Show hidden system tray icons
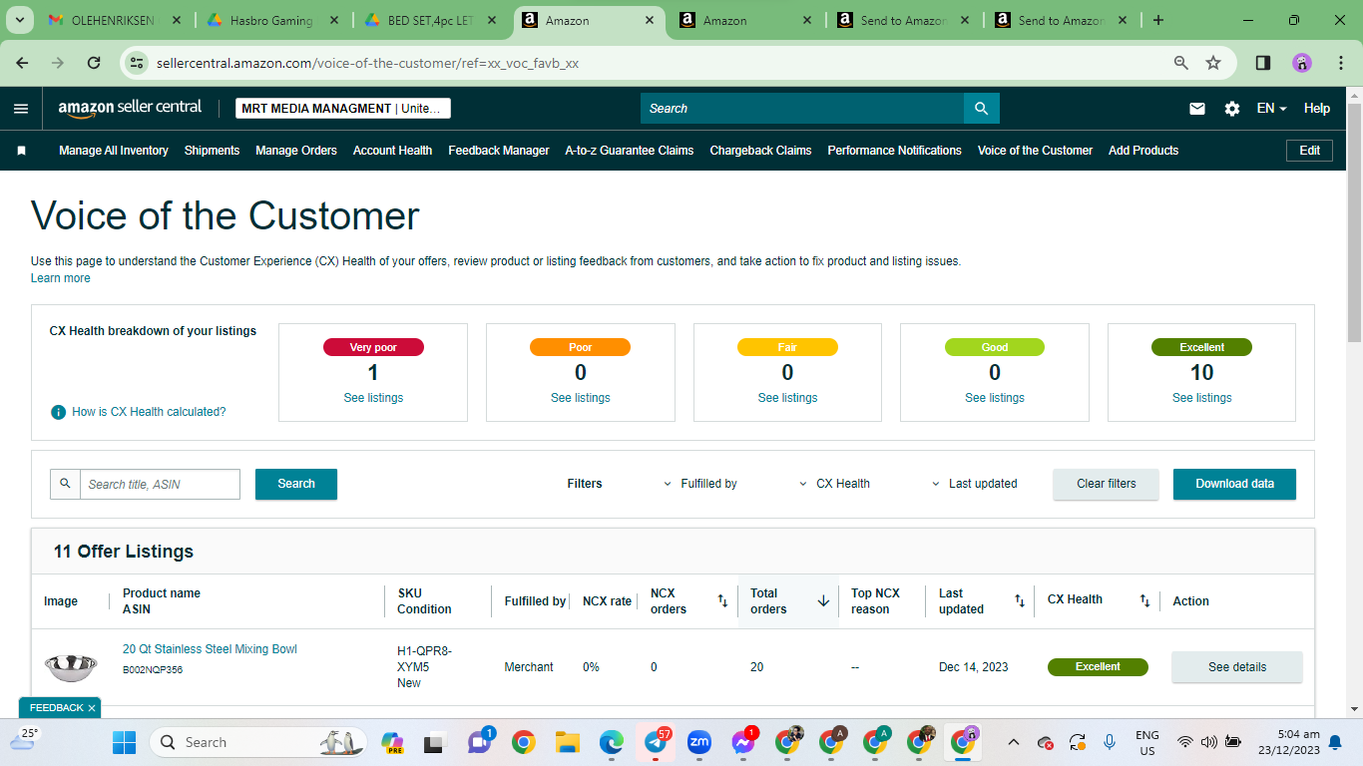Image resolution: width=1363 pixels, height=766 pixels. pyautogui.click(x=1014, y=742)
